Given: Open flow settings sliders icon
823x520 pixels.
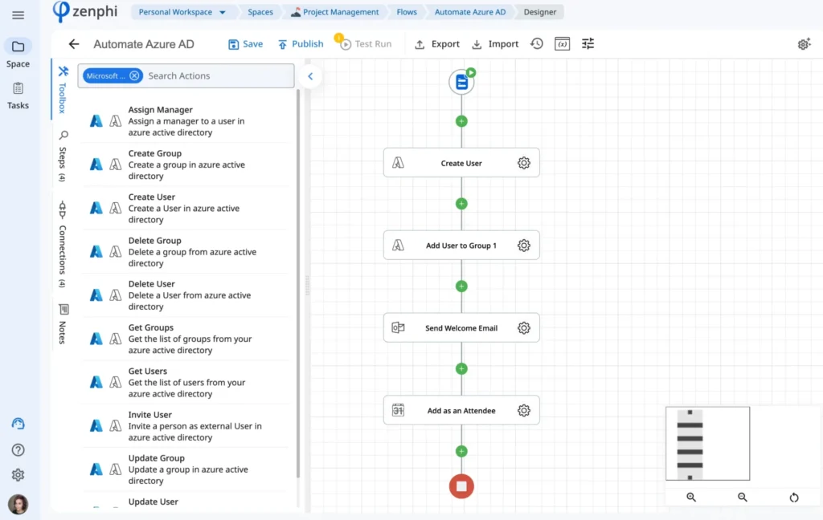Looking at the screenshot, I should [x=588, y=43].
